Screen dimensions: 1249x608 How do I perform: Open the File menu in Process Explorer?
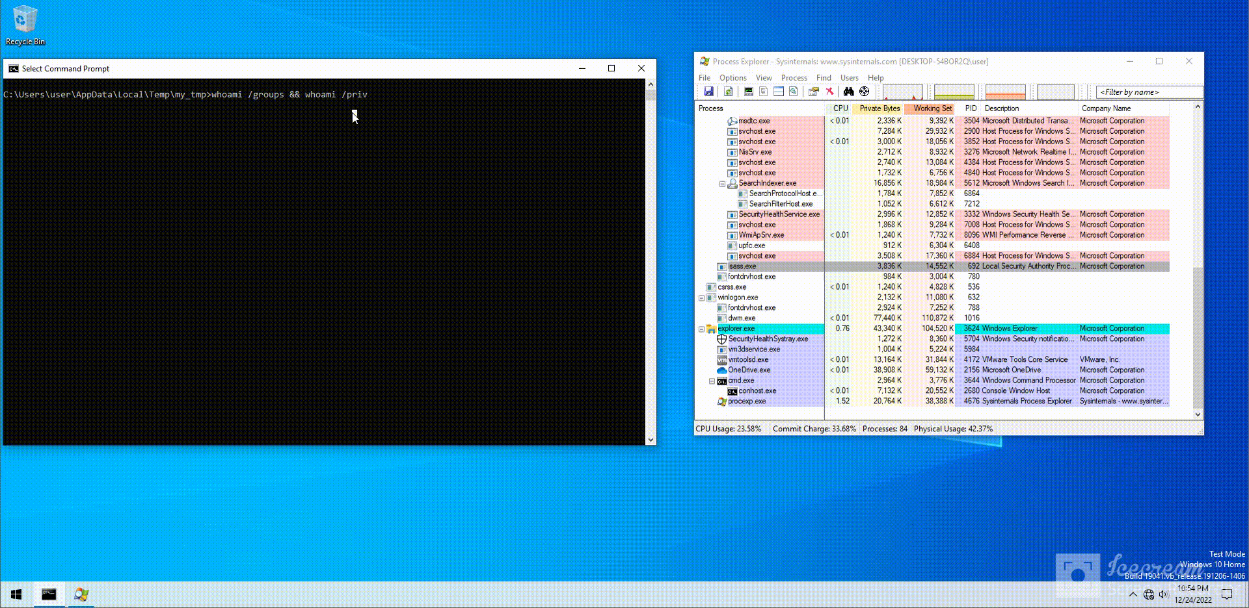click(705, 78)
